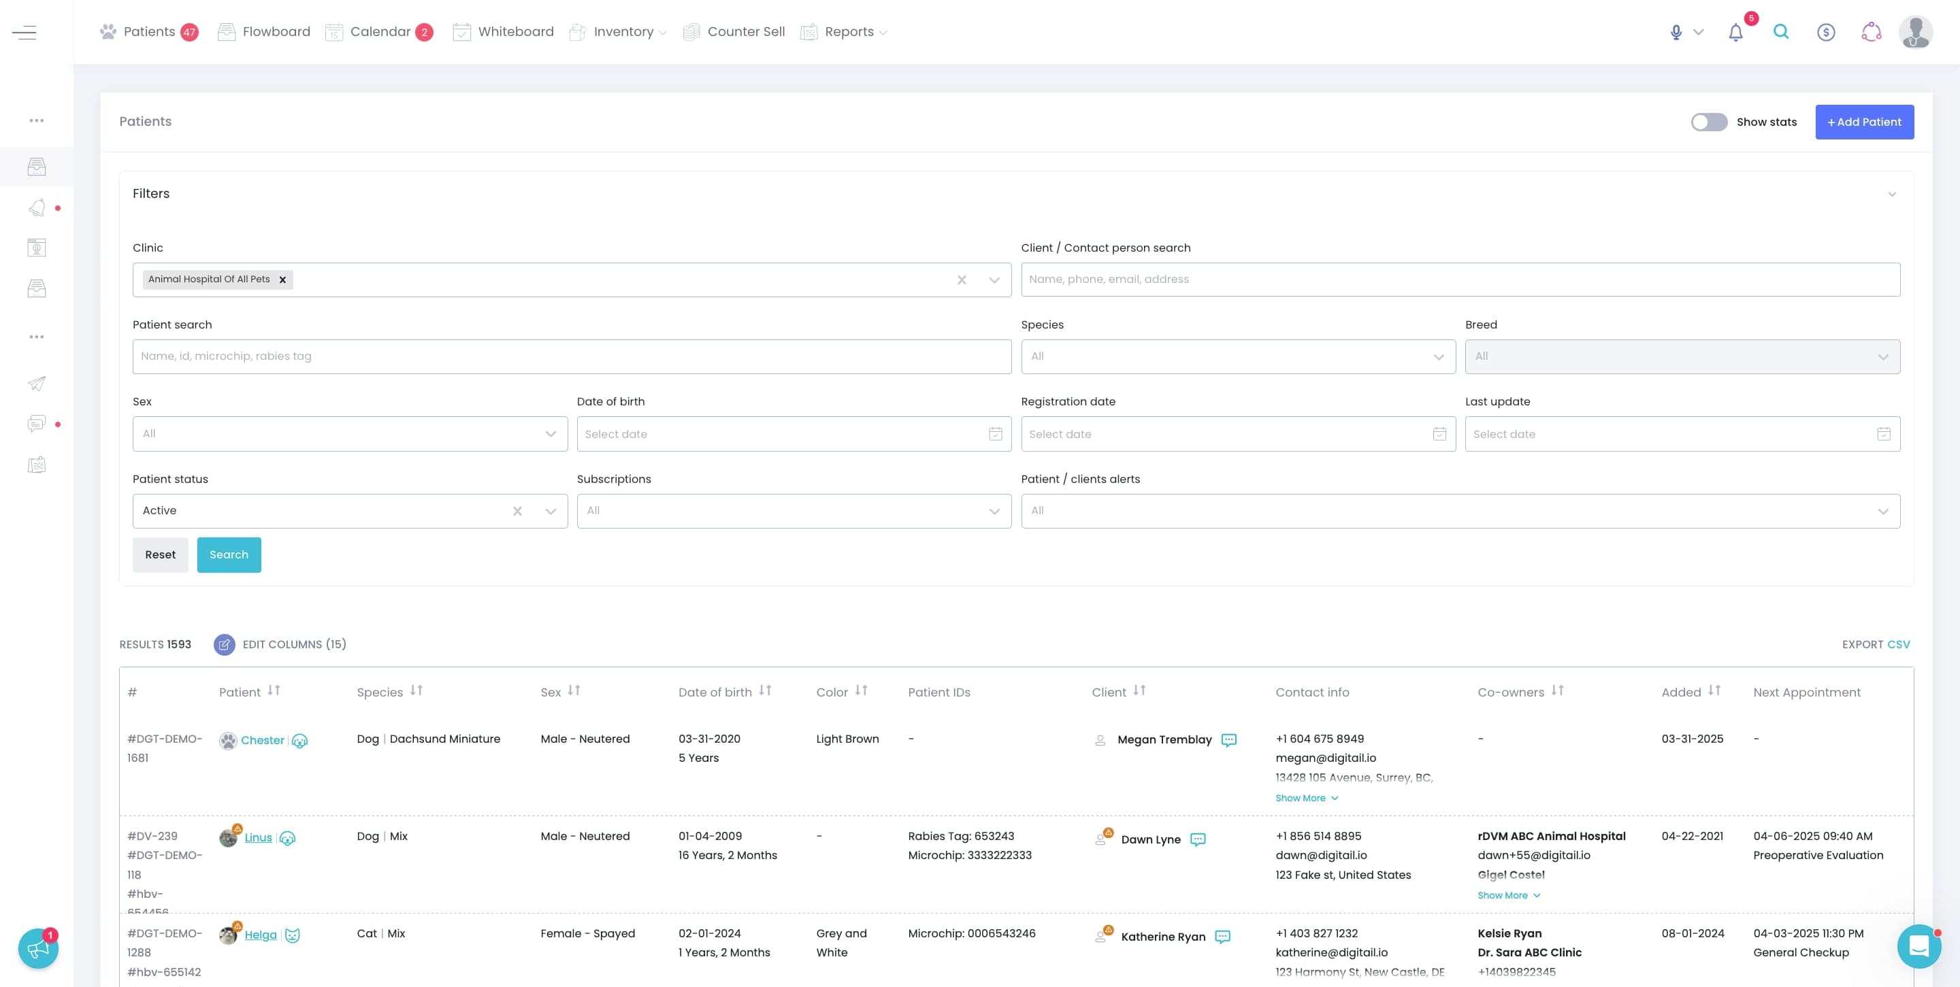Image resolution: width=1960 pixels, height=987 pixels.
Task: Open patient Chester link
Action: [263, 741]
